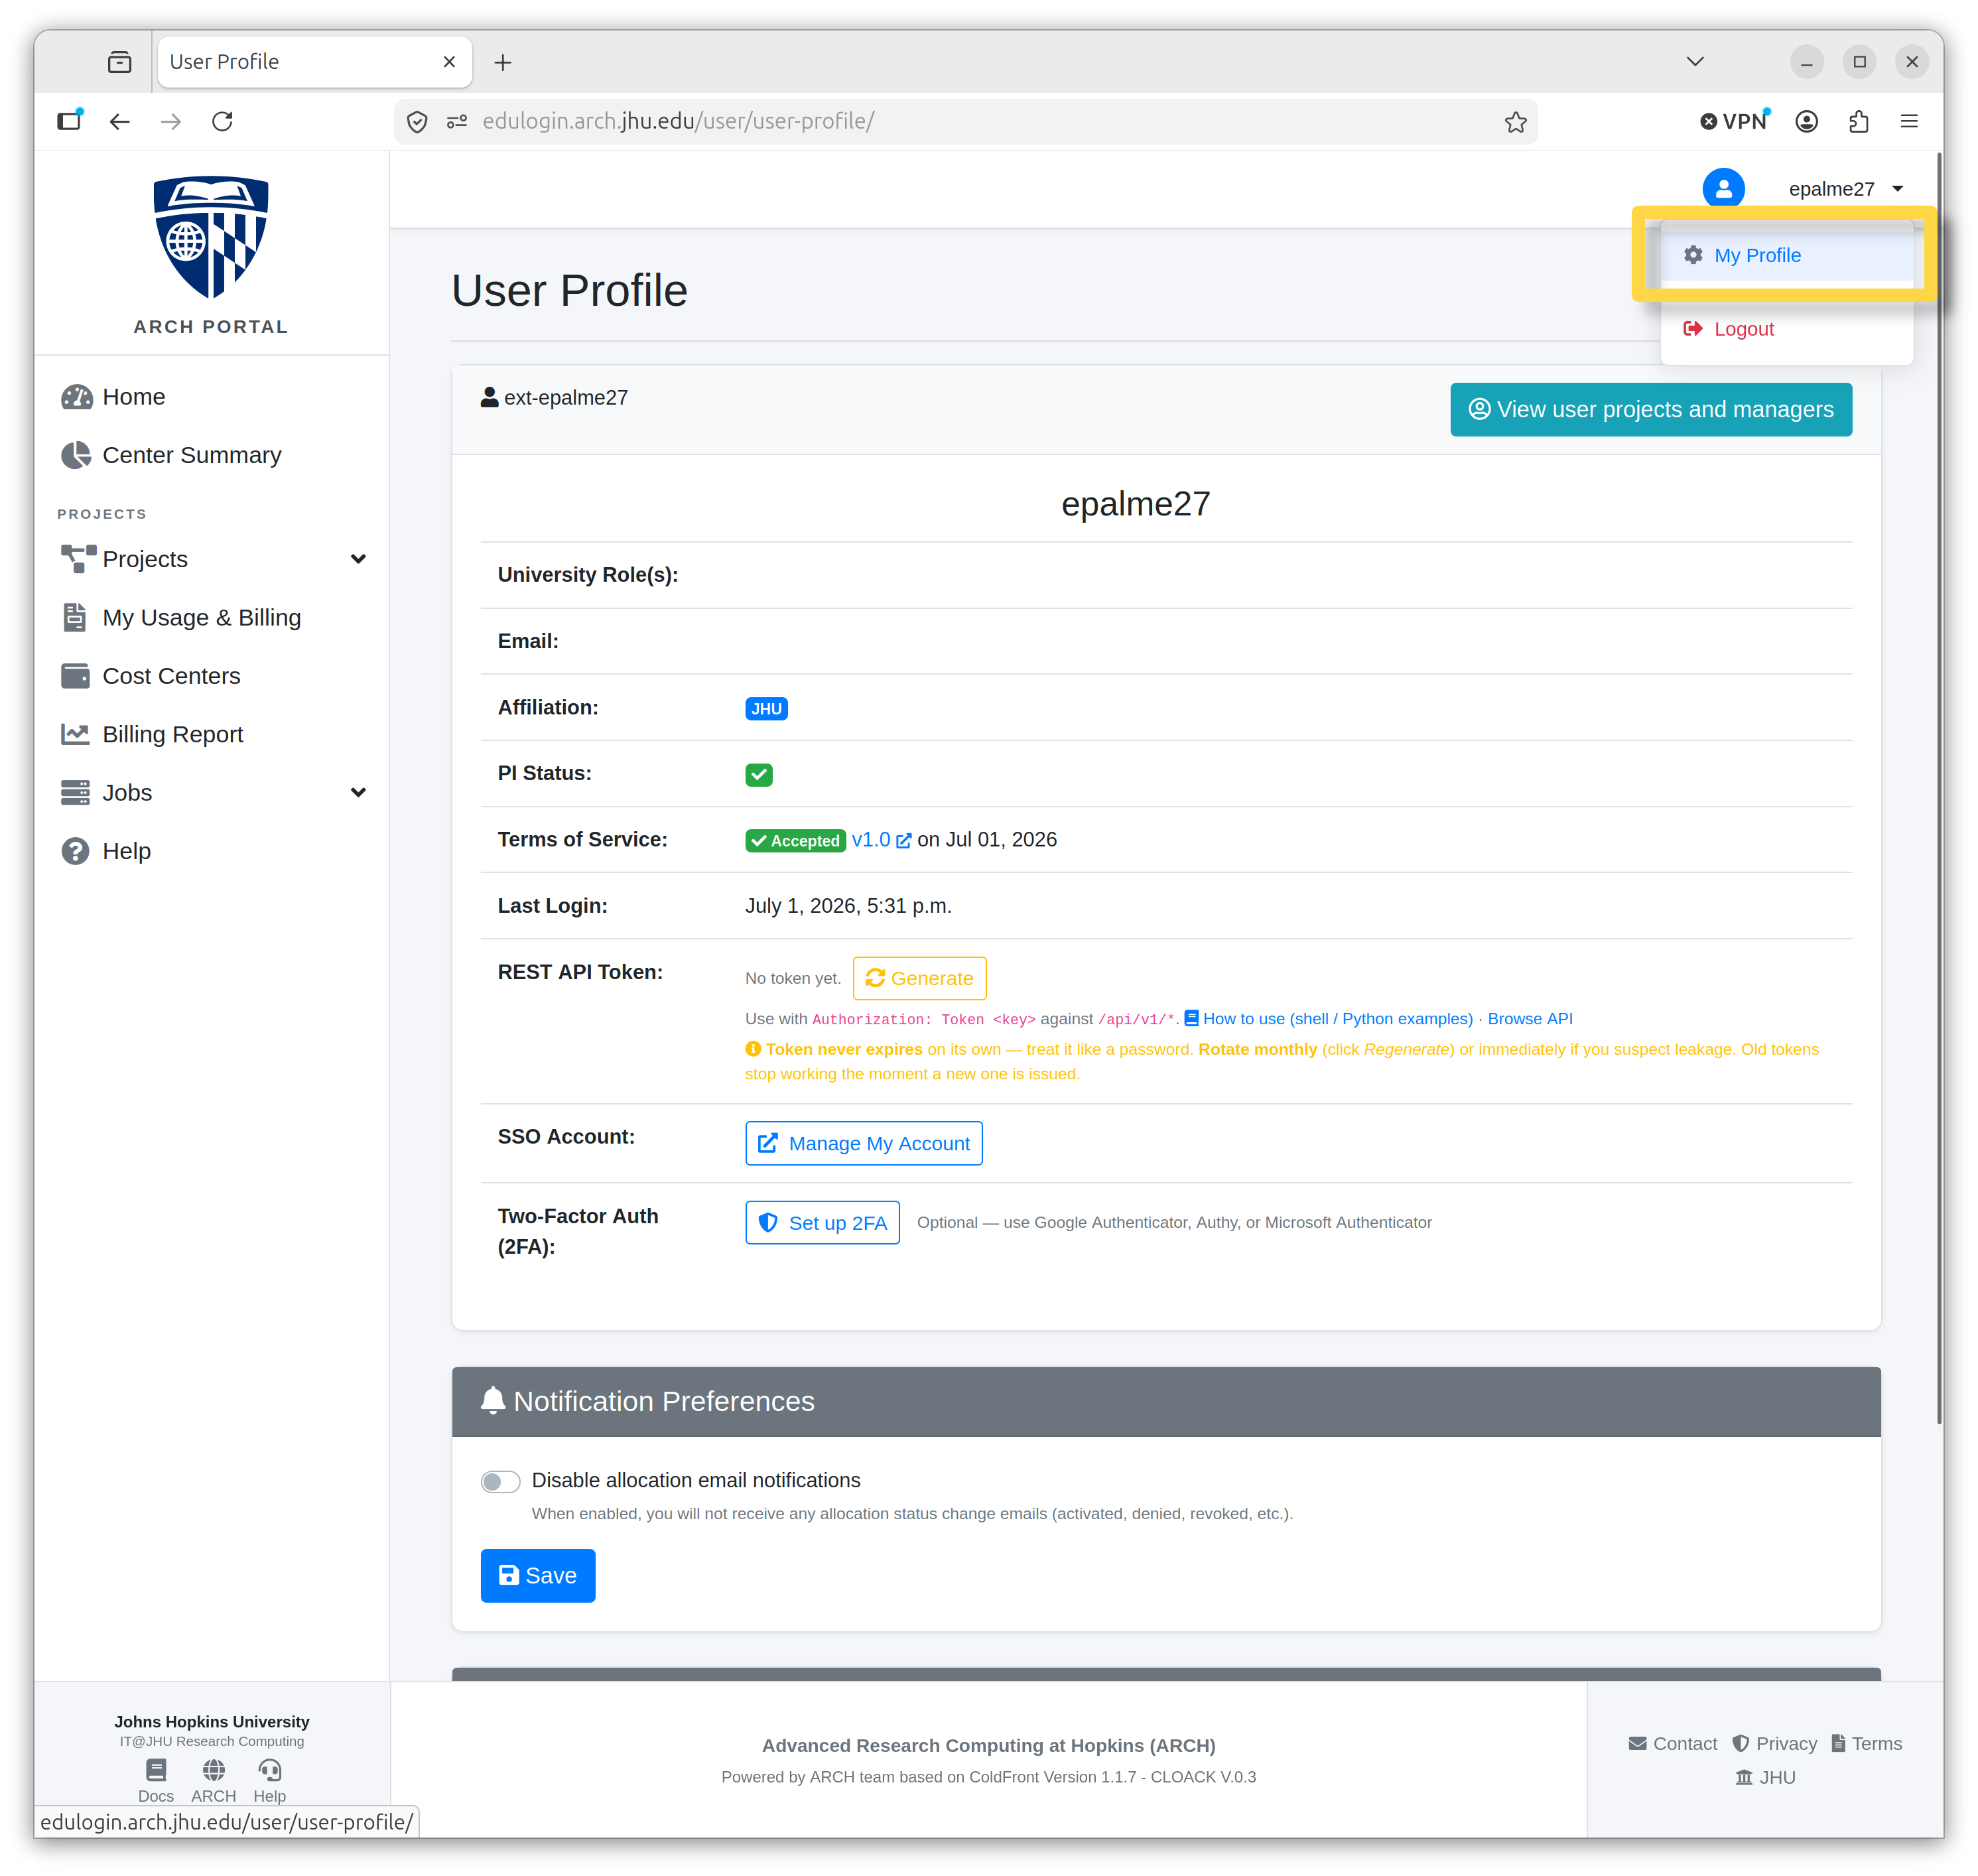This screenshot has height=1876, width=1978.
Task: Bookmark this page with the star icon
Action: 1515,122
